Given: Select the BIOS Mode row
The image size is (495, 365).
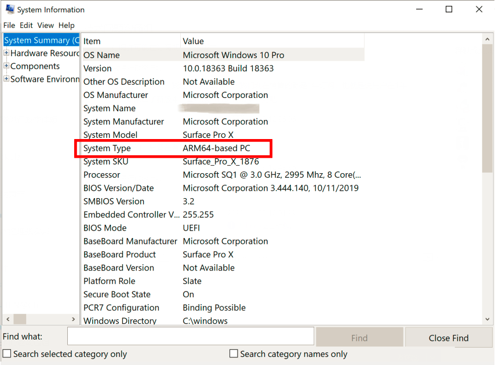Looking at the screenshot, I should point(223,228).
